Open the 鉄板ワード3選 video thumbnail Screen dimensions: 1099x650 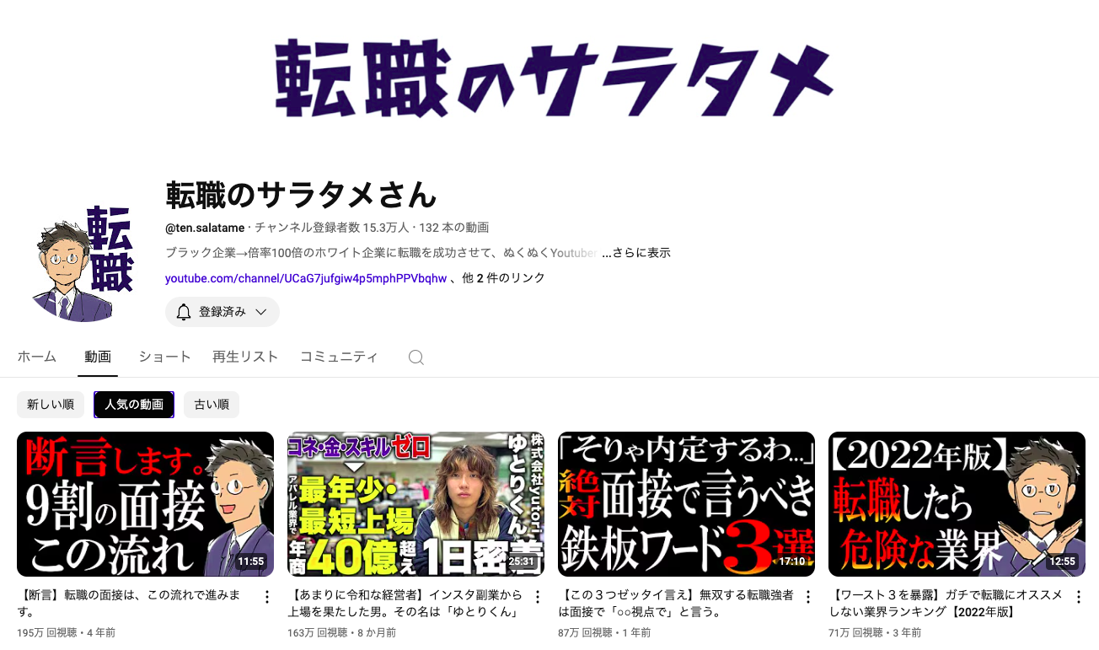(x=686, y=504)
